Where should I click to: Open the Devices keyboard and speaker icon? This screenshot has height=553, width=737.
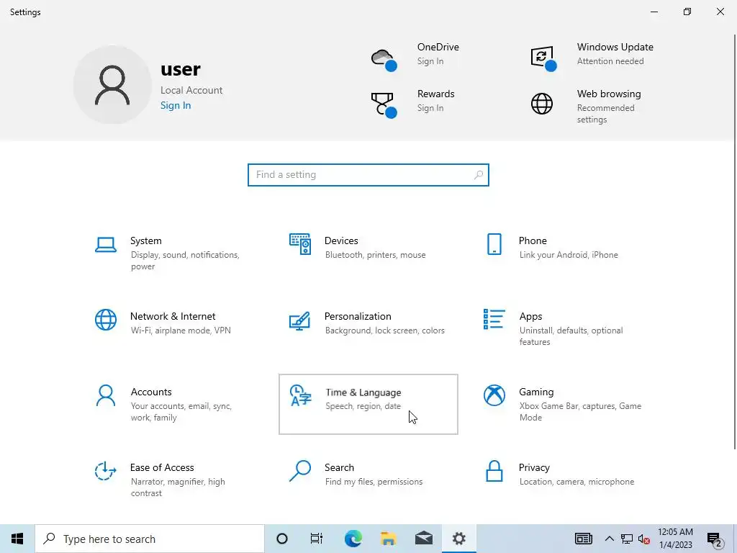300,244
